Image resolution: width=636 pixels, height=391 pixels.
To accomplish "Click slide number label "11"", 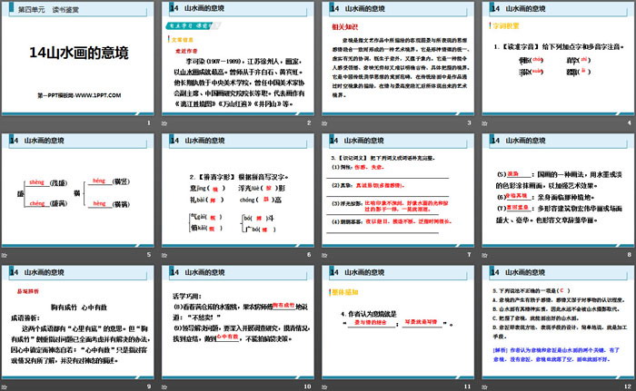I will click(468, 386).
